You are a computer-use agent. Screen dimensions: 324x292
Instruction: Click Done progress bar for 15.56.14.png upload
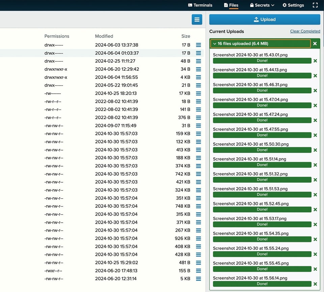click(262, 284)
